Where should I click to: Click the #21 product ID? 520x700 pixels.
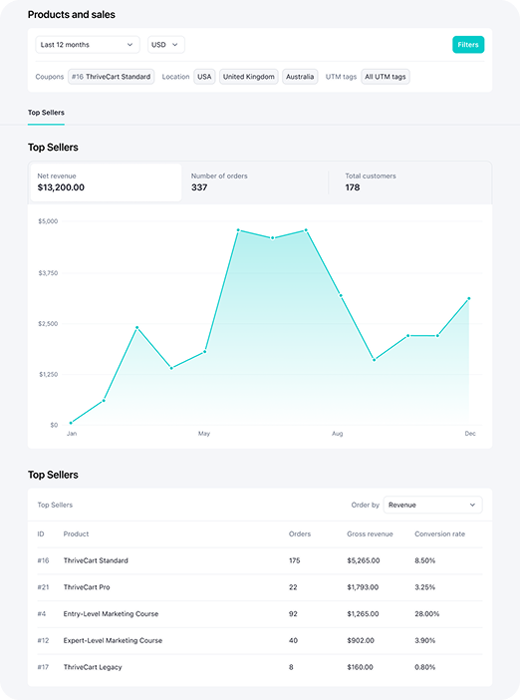[x=43, y=587]
